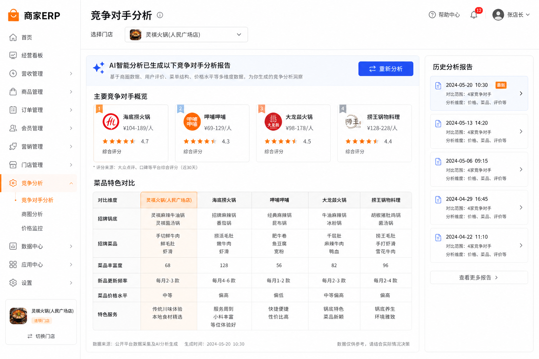This screenshot has height=359, width=539.
Task: Open the 2024-05-13 14:20 report arrow
Action: (x=521, y=131)
